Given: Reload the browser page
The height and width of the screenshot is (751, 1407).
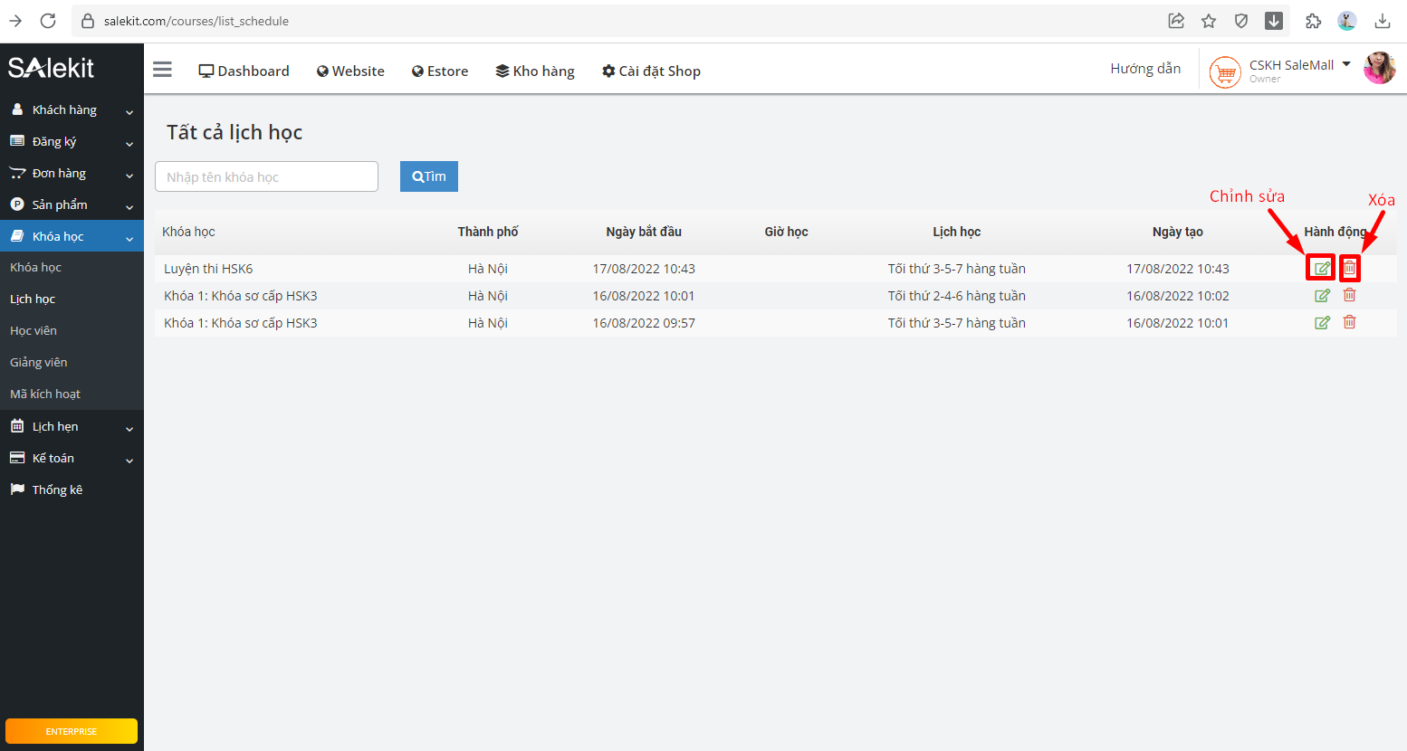Looking at the screenshot, I should coord(48,21).
